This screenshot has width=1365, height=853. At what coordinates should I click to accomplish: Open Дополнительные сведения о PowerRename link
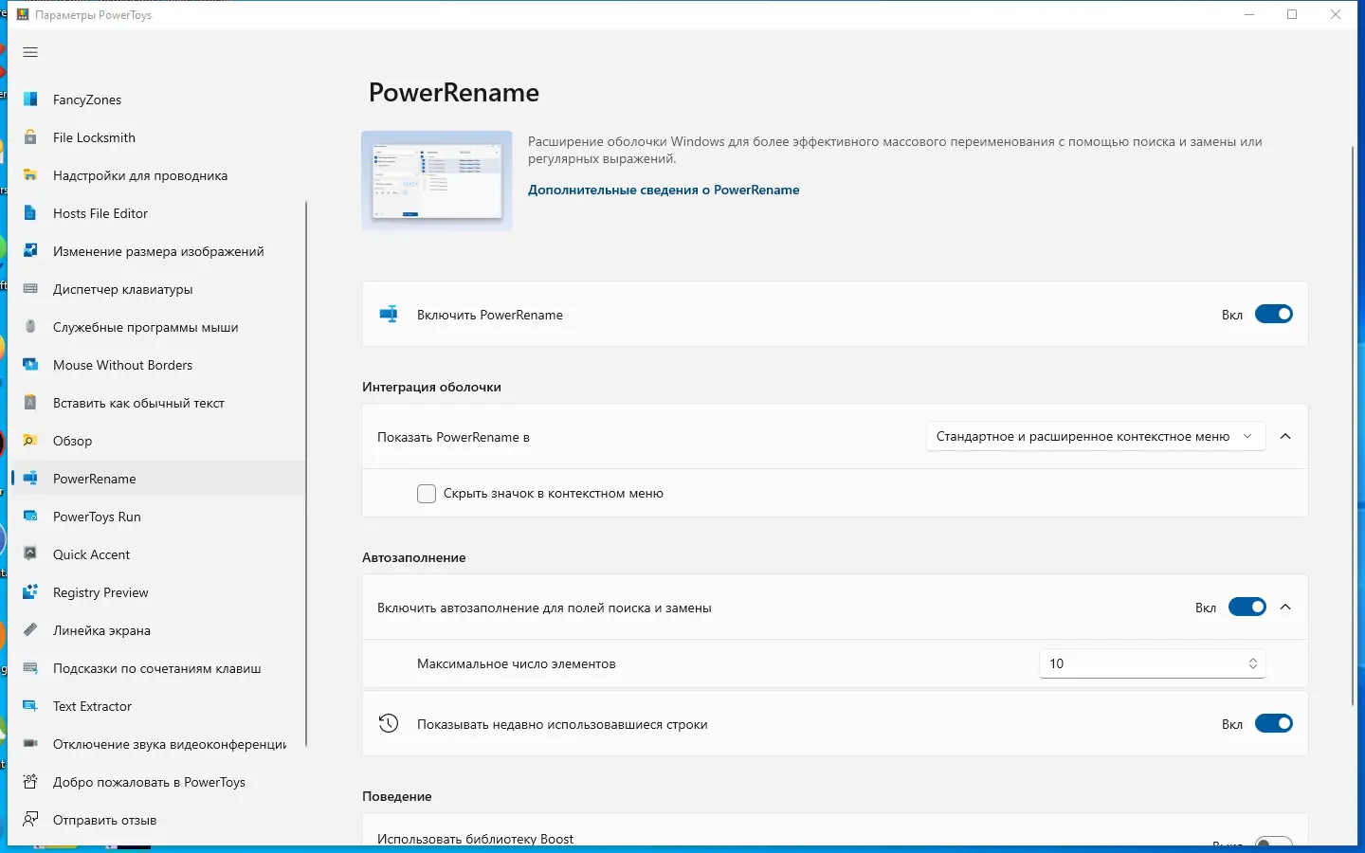[664, 190]
